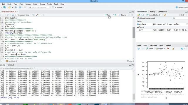Switch to the Packages tab
This screenshot has width=188, height=105.
pyautogui.click(x=153, y=45)
